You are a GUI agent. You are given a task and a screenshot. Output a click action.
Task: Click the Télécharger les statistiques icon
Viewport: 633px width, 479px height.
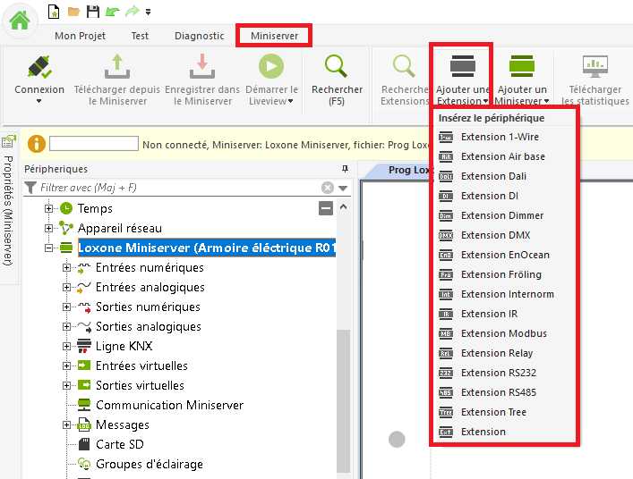[595, 67]
